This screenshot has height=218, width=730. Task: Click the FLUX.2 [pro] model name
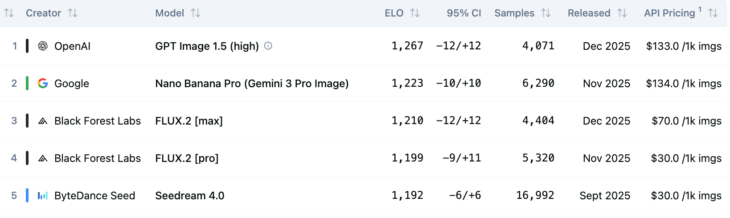tap(187, 158)
